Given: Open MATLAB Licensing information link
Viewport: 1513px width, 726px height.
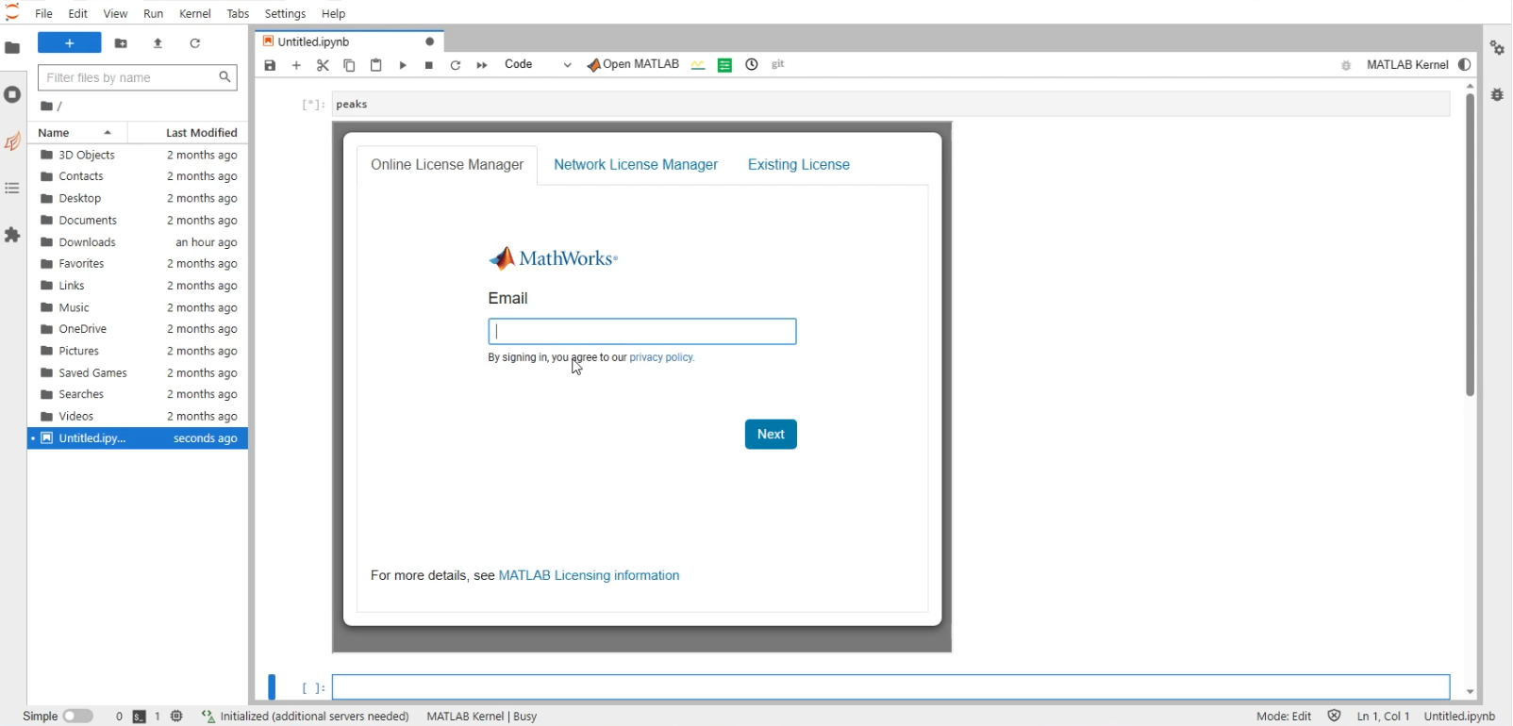Looking at the screenshot, I should coord(589,576).
